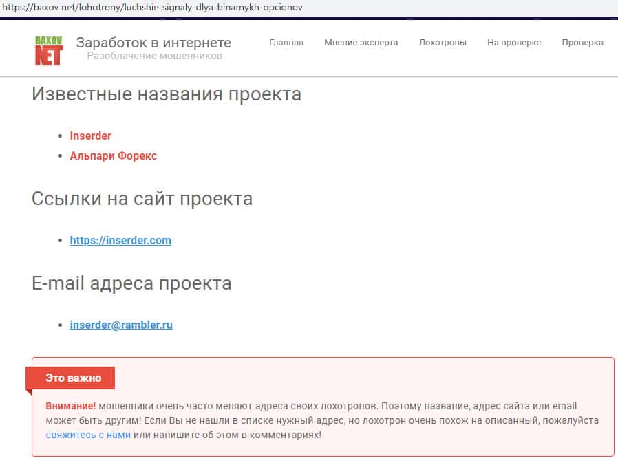Click the BAXOV NET logo
Image resolution: width=618 pixels, height=465 pixels.
coord(48,51)
